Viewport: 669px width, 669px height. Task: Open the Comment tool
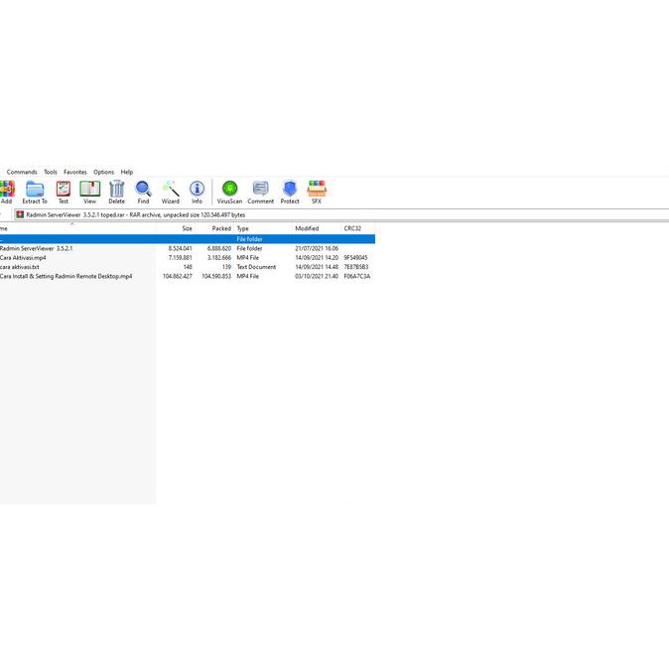[261, 192]
